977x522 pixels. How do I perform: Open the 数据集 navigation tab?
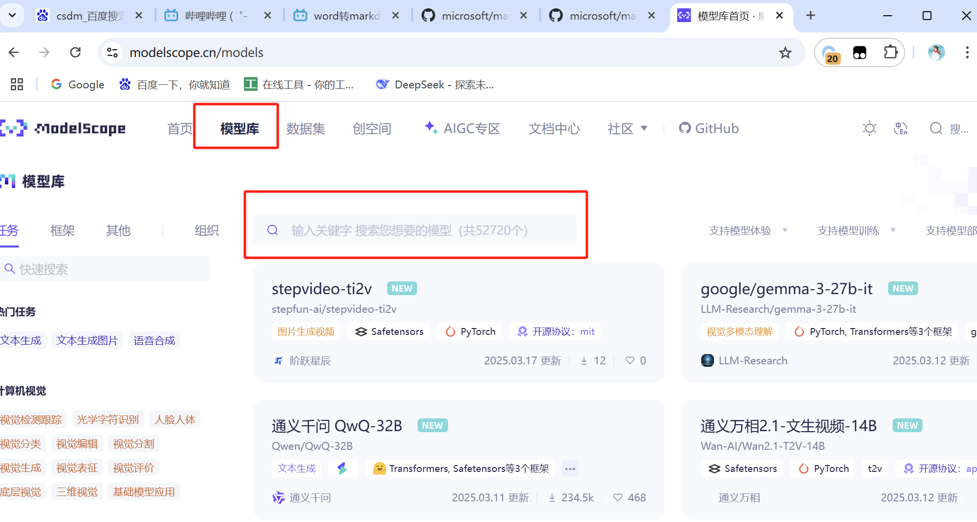click(x=306, y=129)
